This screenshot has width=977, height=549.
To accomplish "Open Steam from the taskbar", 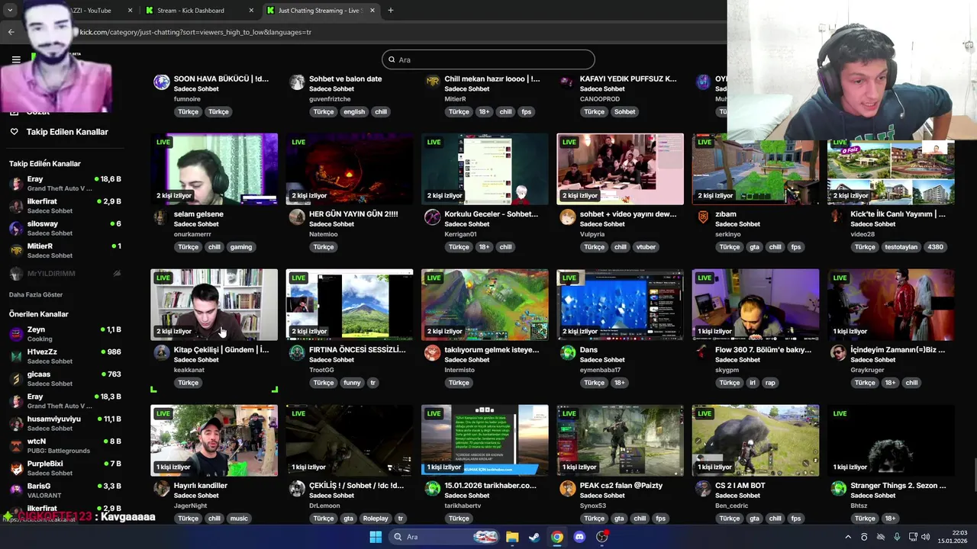I will [x=534, y=537].
